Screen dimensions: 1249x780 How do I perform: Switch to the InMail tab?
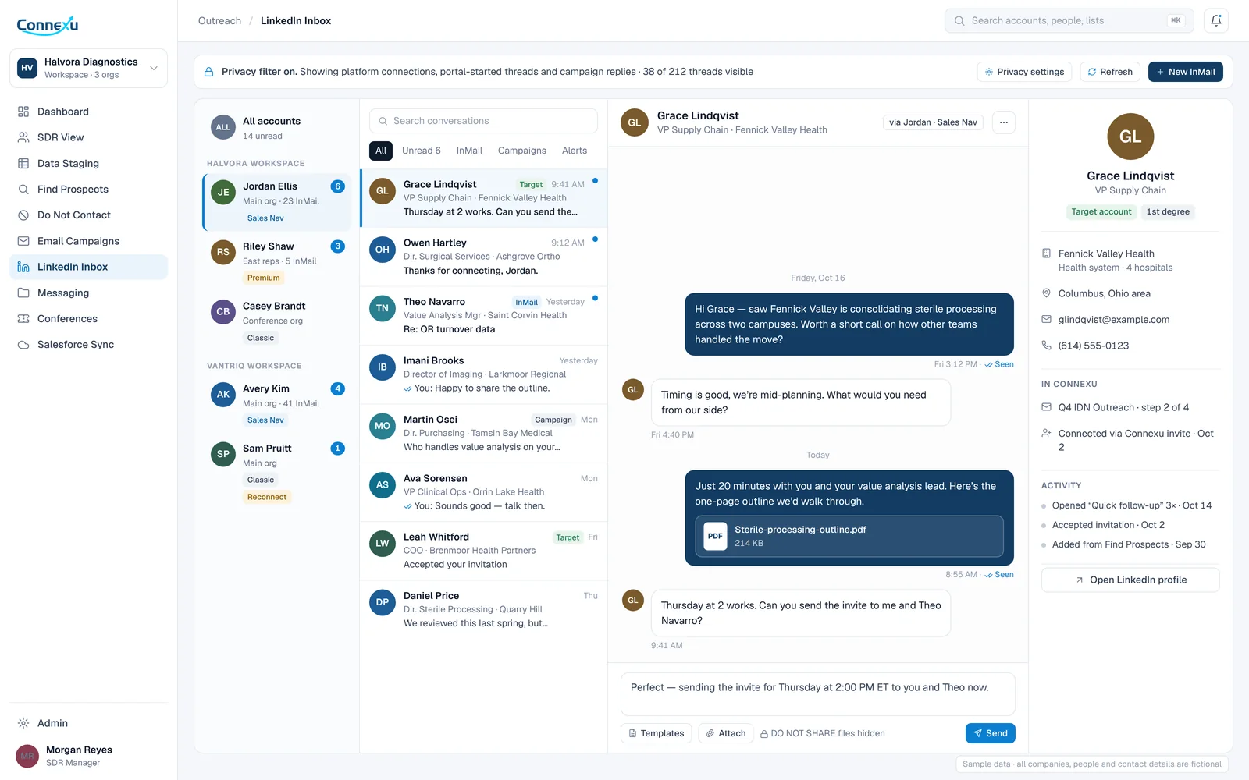[469, 151]
